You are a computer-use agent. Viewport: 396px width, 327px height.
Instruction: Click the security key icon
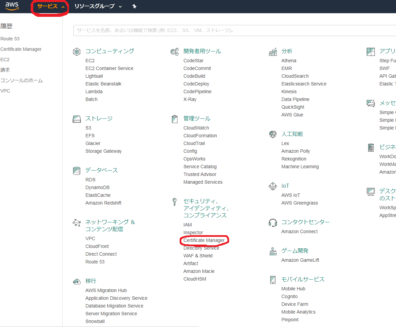(x=175, y=202)
